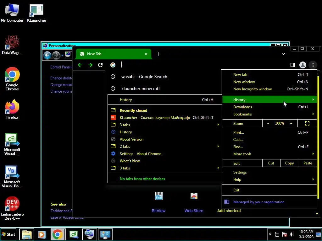The height and width of the screenshot is (241, 322).
Task: Reopen the About Version page
Action: coord(165,139)
